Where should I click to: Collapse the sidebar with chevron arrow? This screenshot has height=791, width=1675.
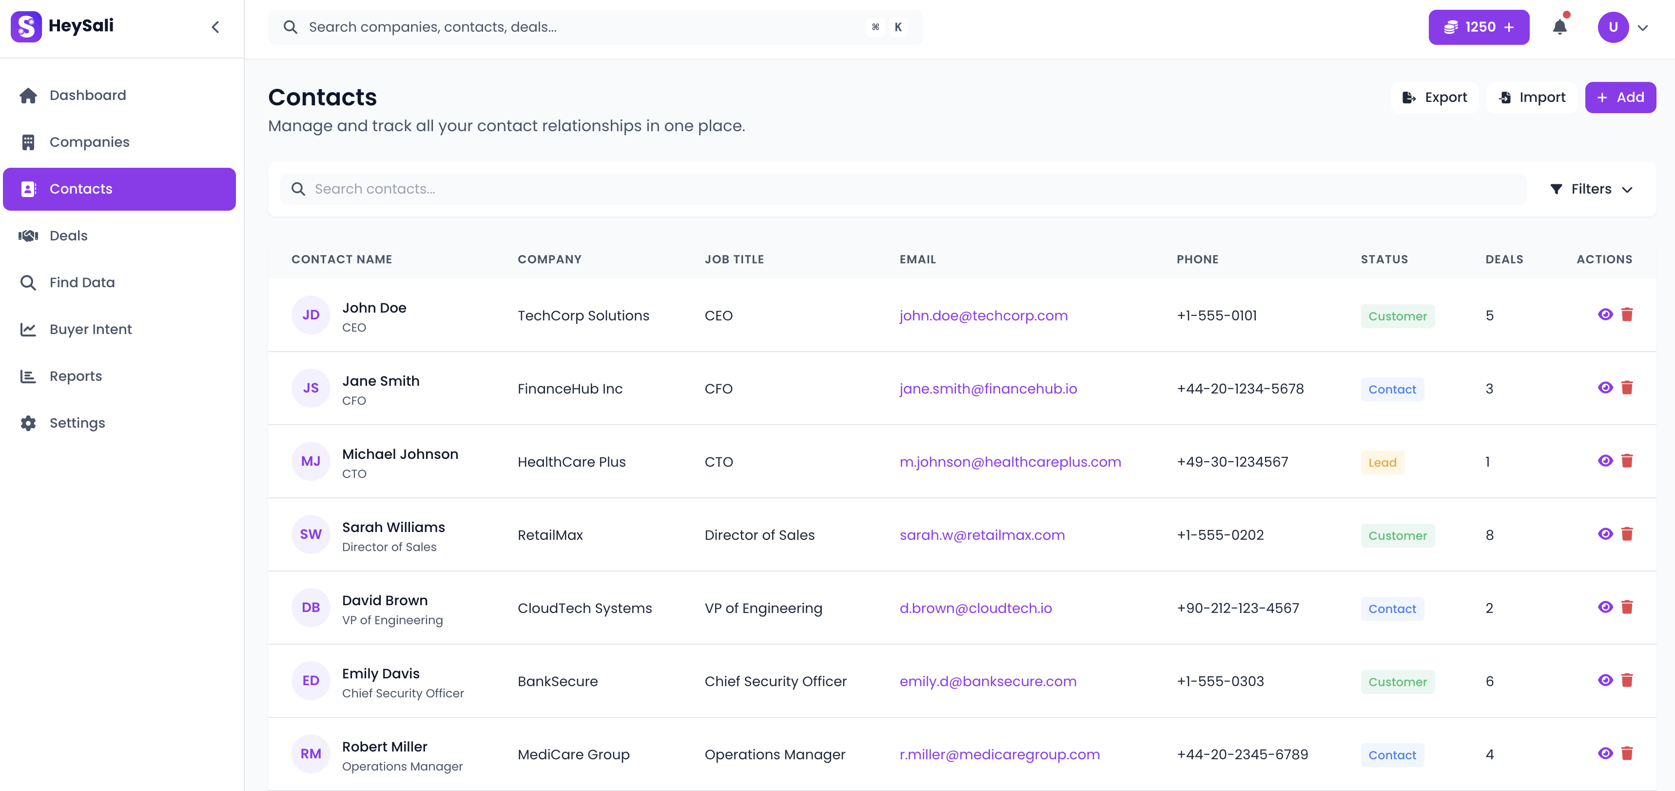click(215, 27)
